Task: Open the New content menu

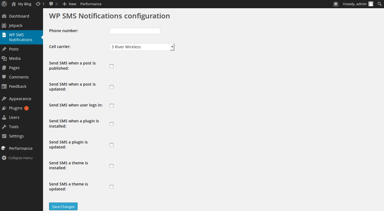Action: click(x=70, y=4)
